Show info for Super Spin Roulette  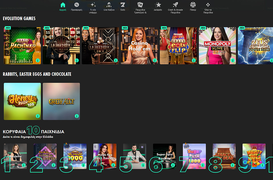point(173,165)
